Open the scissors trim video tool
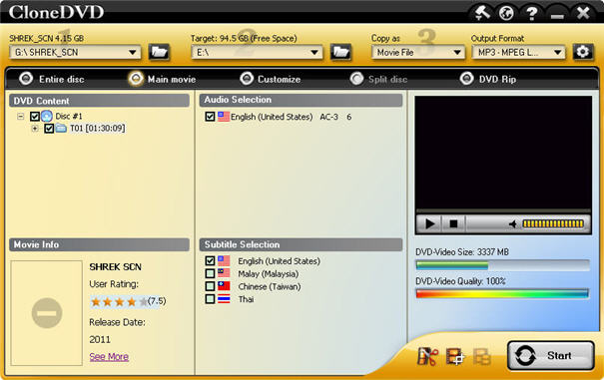Image resolution: width=604 pixels, height=380 pixels. [427, 356]
